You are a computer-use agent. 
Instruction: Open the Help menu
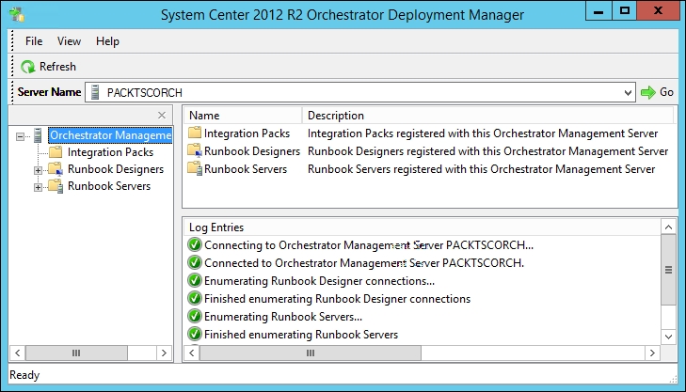click(x=107, y=41)
